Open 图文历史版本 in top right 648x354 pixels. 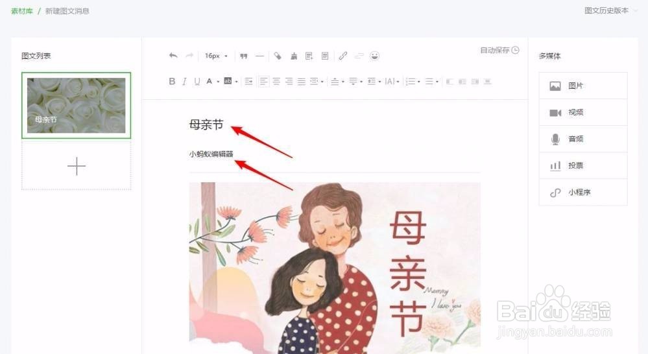pyautogui.click(x=606, y=10)
